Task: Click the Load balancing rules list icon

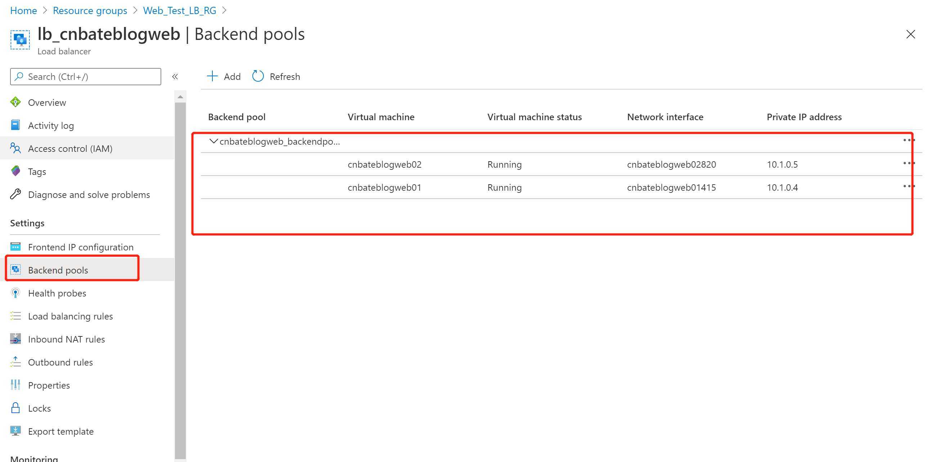Action: click(15, 316)
